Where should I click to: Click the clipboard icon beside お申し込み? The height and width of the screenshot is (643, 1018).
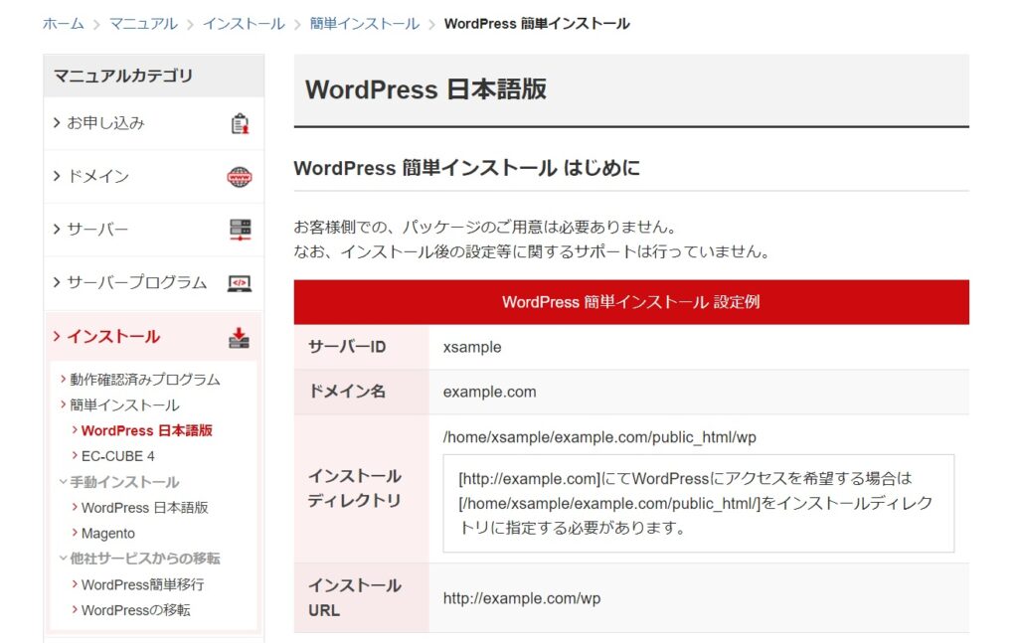pyautogui.click(x=240, y=123)
